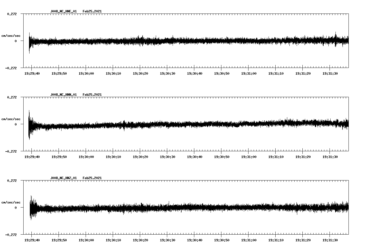
Task: Select the cm/sec/sec axis label on HNE plot
Action: 11,35
